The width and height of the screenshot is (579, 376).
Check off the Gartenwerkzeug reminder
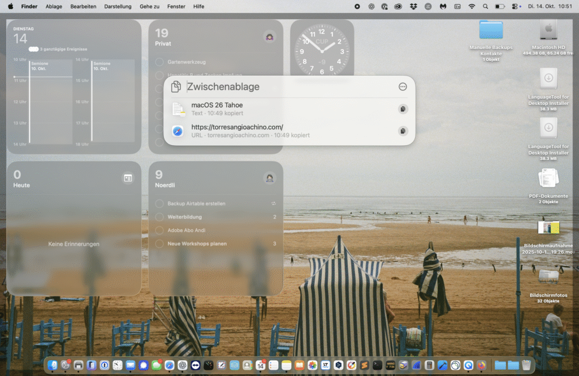[159, 62]
